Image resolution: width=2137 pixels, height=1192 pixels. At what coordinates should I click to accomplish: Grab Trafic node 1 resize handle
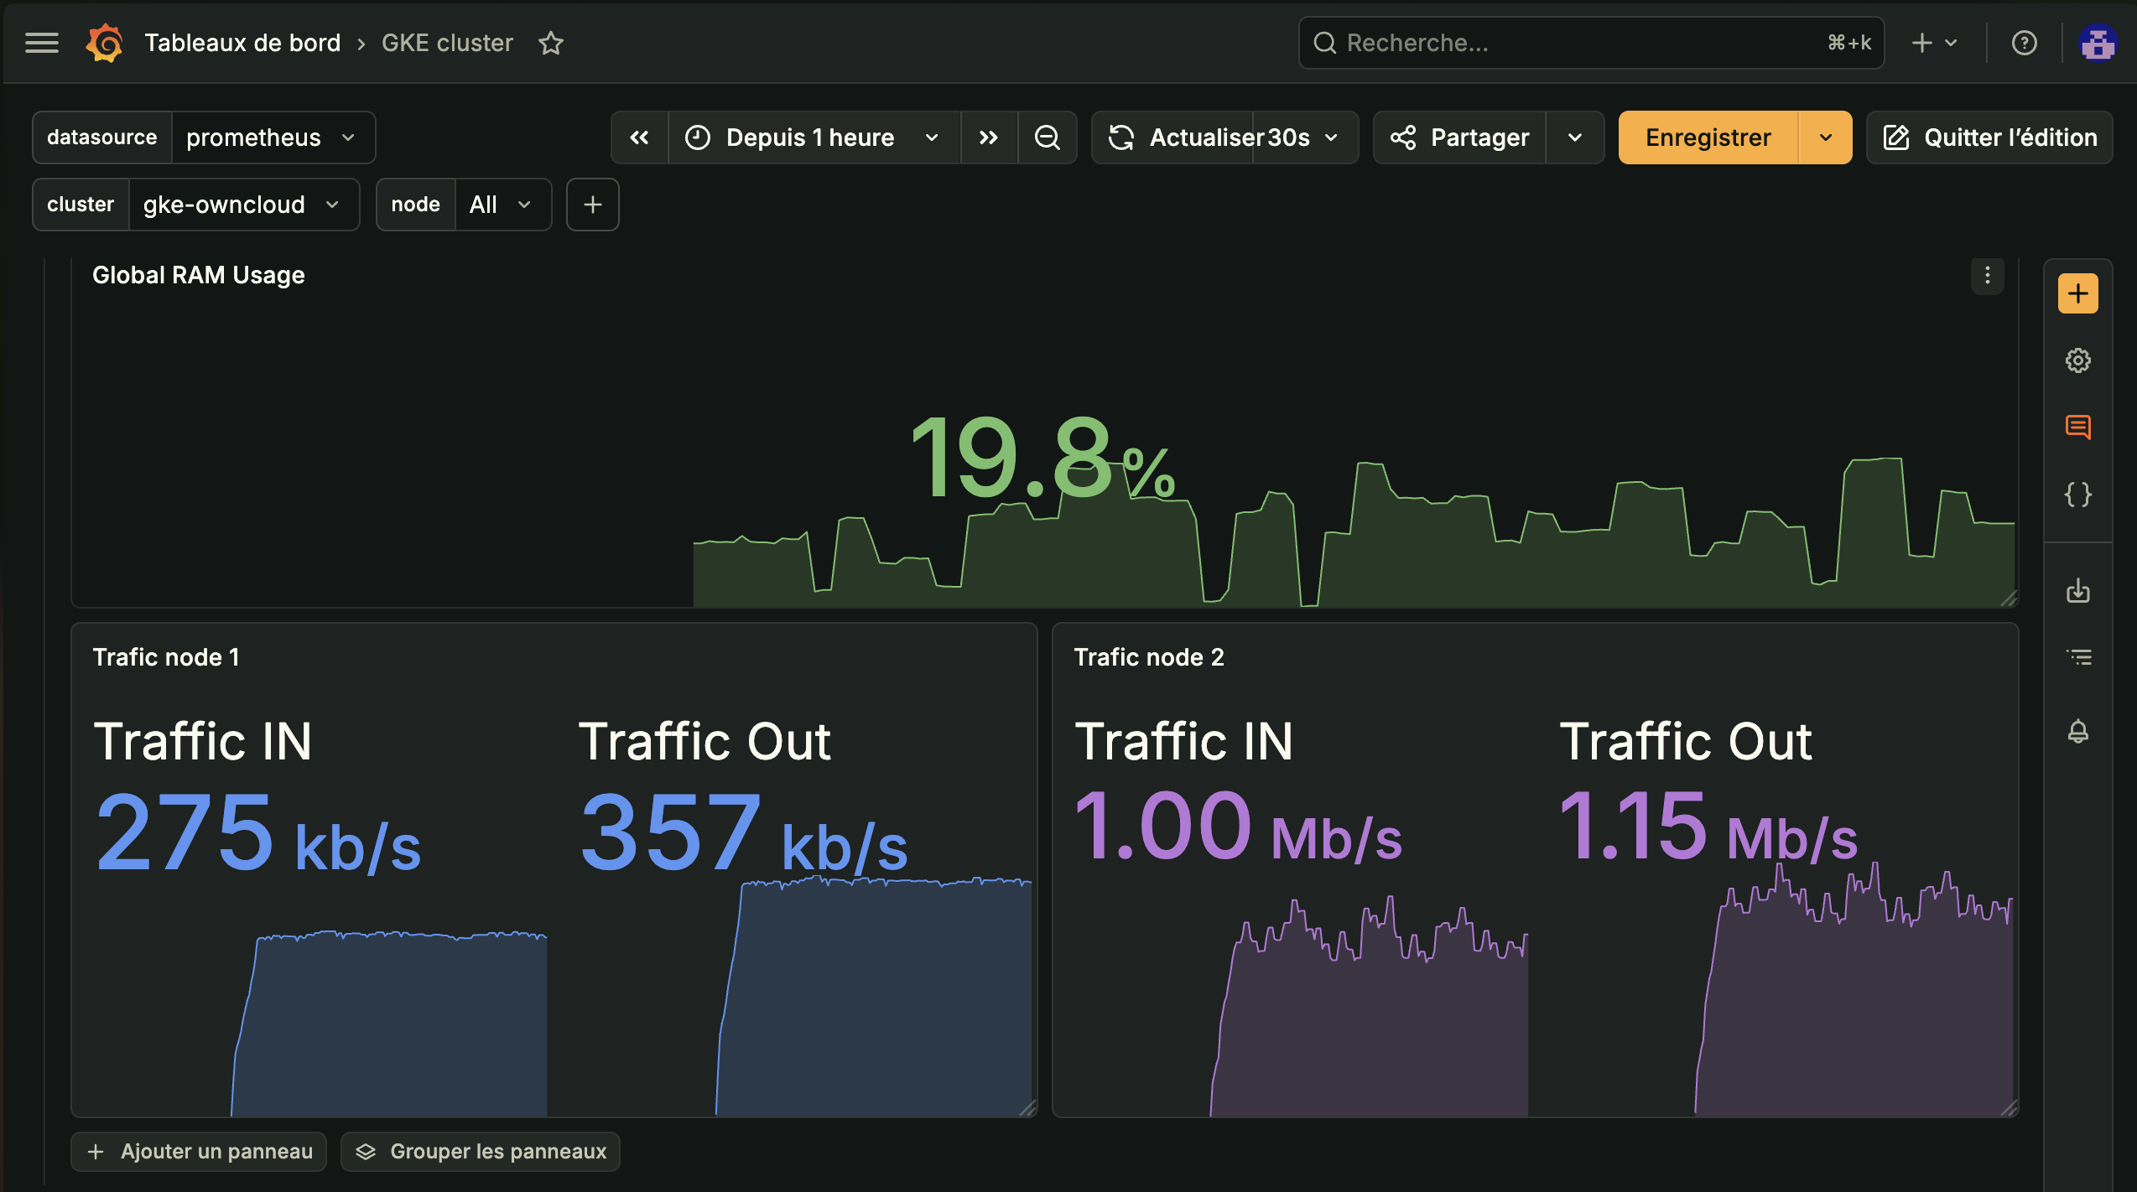point(1027,1107)
